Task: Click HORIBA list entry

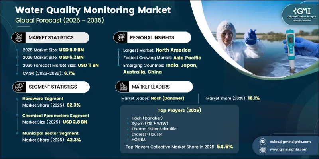Action: (x=138, y=140)
